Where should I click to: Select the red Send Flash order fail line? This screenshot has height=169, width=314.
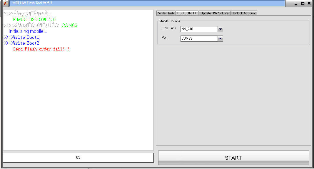[x=41, y=49]
